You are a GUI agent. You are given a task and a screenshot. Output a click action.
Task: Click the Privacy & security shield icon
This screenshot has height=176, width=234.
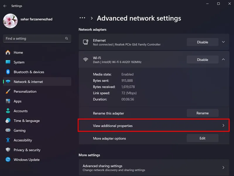8,150
